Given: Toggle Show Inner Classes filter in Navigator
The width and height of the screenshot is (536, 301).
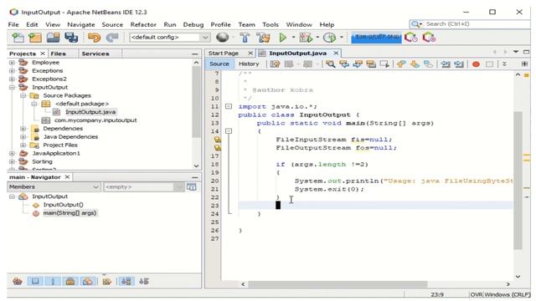Looking at the screenshot, I should tap(87, 282).
